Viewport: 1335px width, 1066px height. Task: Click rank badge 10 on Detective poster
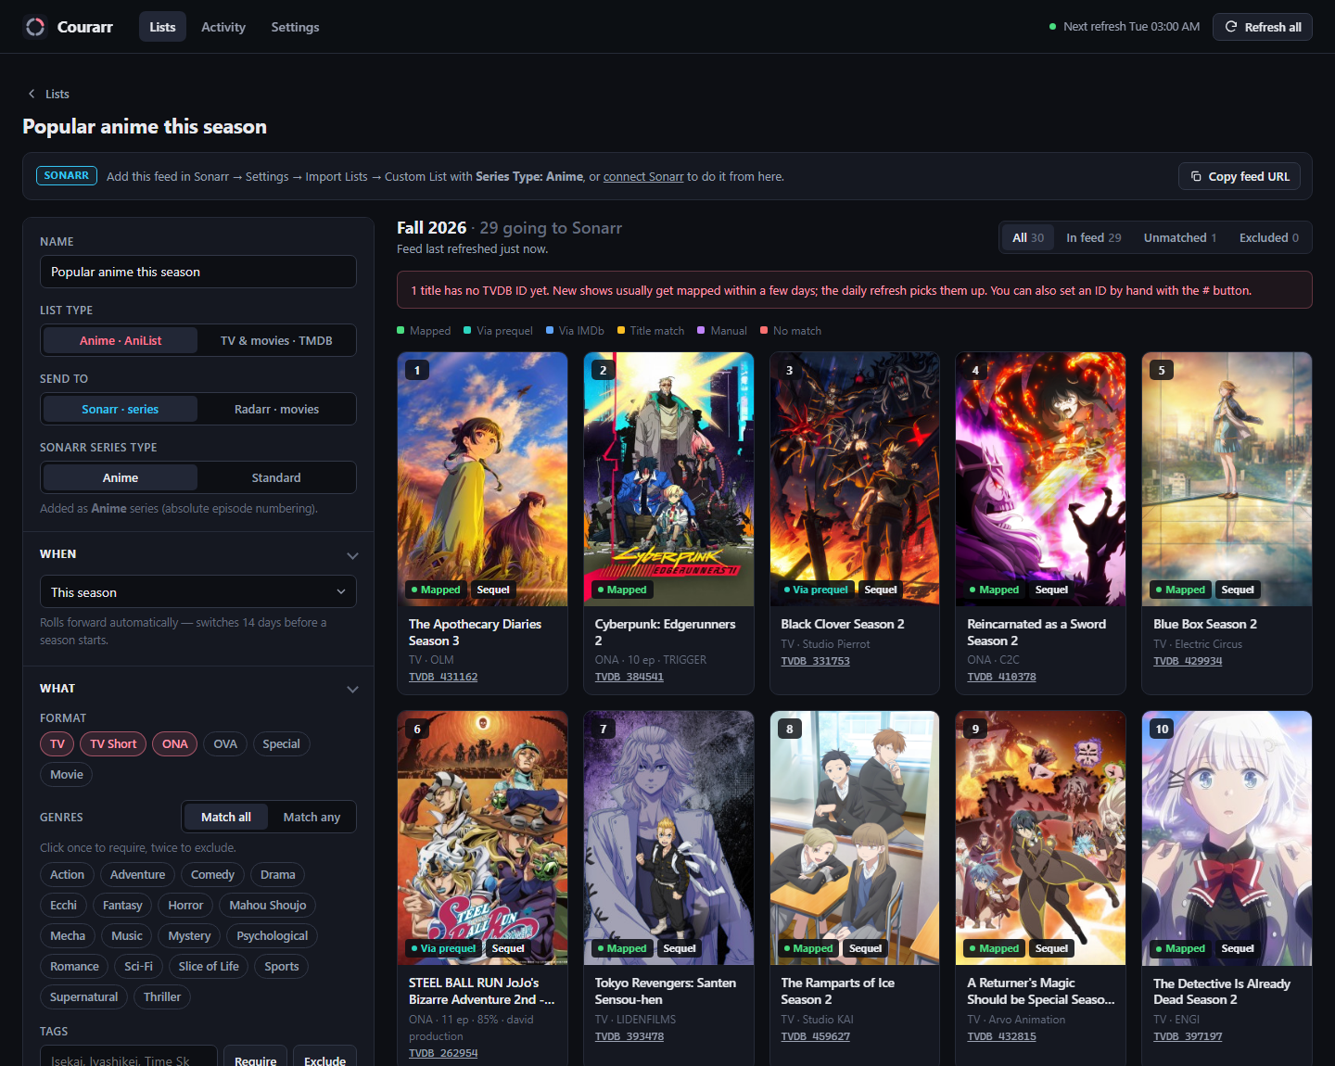coord(1163,730)
